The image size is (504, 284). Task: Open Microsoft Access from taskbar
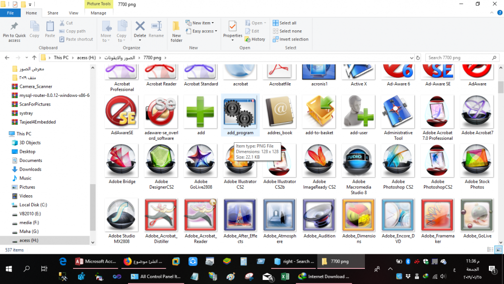pyautogui.click(x=95, y=261)
